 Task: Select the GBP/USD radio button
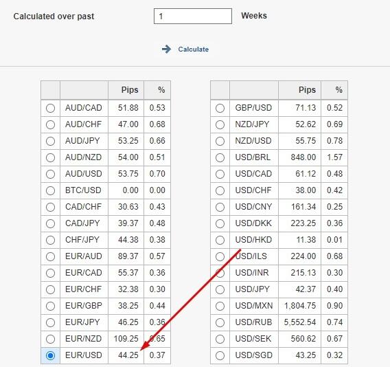coord(220,109)
